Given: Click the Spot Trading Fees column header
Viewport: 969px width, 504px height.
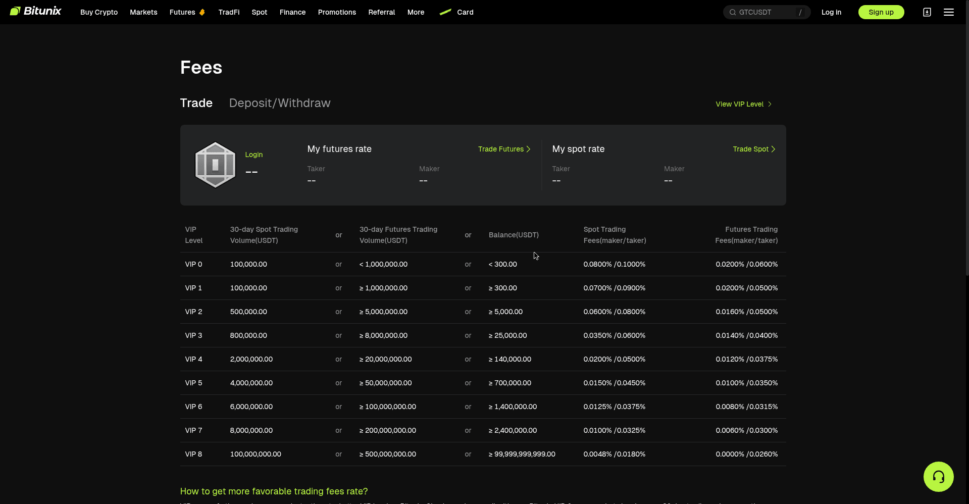Looking at the screenshot, I should (x=615, y=235).
